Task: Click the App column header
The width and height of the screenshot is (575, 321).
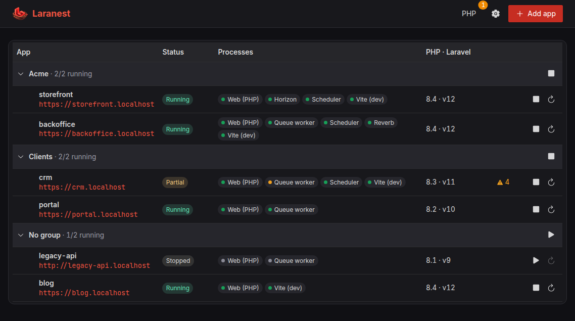Action: click(23, 52)
